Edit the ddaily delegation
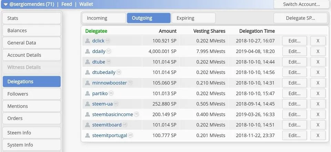The height and width of the screenshot is (152, 331). pos(294,51)
